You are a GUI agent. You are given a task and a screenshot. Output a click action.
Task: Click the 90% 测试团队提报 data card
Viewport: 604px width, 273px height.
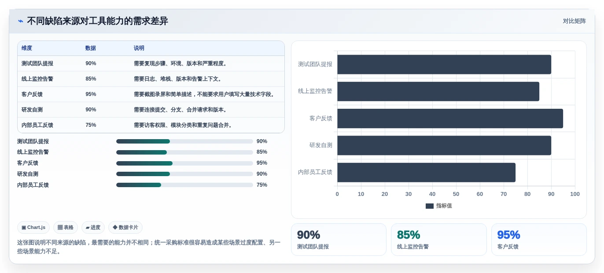click(x=339, y=240)
